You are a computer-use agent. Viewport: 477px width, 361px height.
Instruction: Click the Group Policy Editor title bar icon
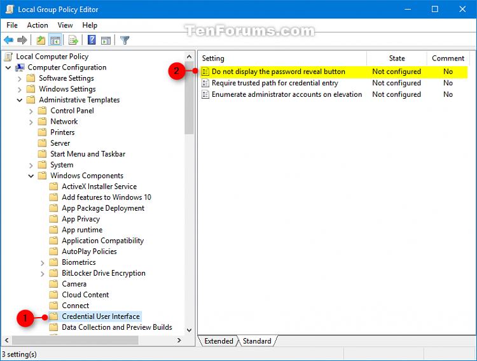(10, 10)
